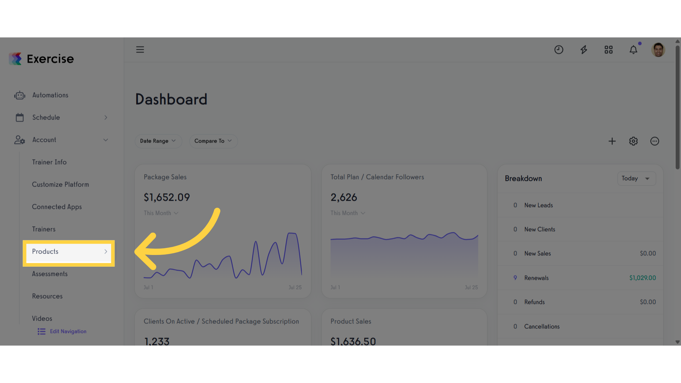Click the Cancellations breakdown row
Viewport: 681px width, 383px height.
[x=580, y=327]
